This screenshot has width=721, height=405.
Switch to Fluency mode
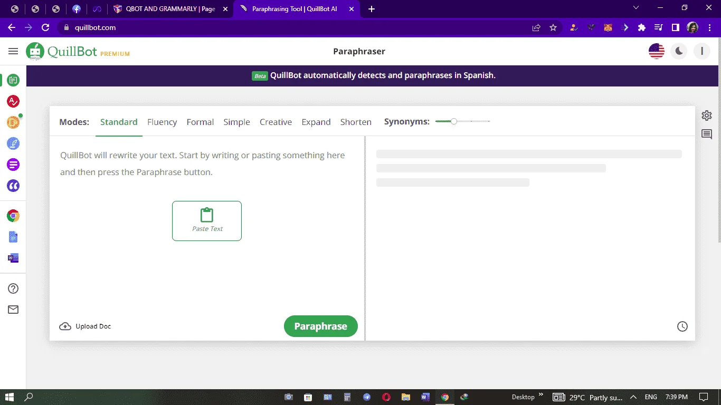[x=162, y=122]
